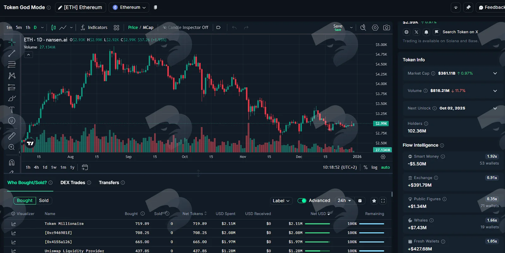Select the text annotation tool

tap(12, 109)
